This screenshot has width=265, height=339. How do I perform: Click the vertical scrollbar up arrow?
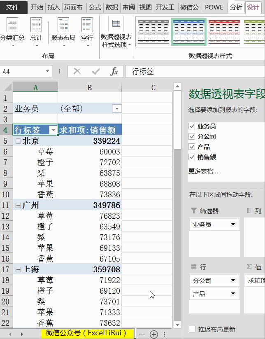tap(177, 87)
